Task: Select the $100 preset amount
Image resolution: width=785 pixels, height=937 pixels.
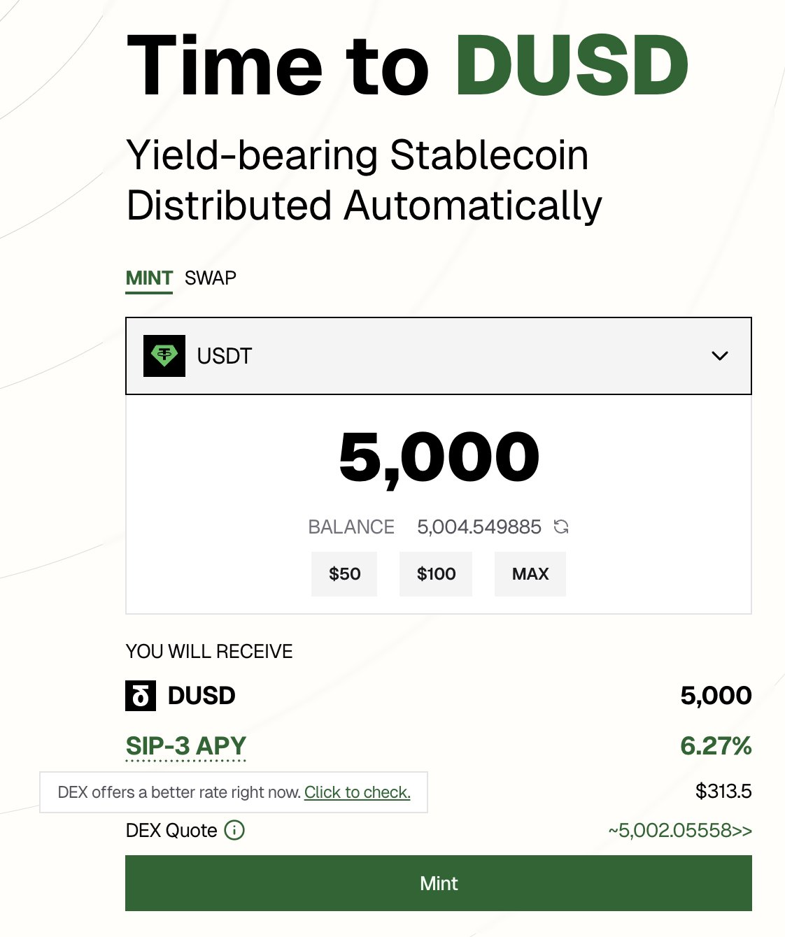Action: click(436, 574)
